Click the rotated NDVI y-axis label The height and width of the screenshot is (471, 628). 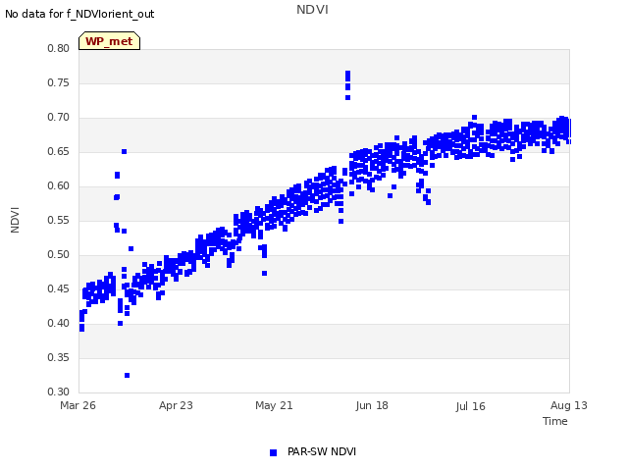tap(15, 220)
